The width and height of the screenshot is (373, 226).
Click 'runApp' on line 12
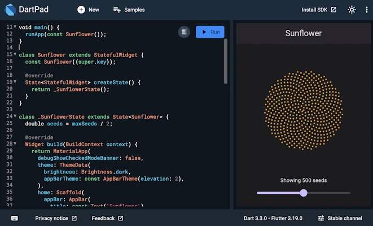tap(34, 34)
